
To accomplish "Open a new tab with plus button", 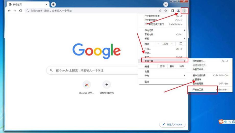I will pos(53,5).
